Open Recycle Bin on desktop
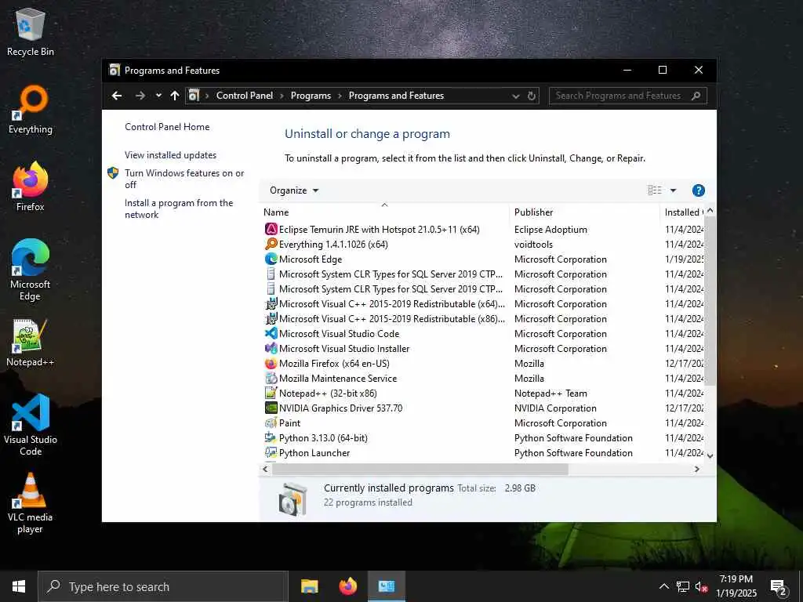 [31, 31]
